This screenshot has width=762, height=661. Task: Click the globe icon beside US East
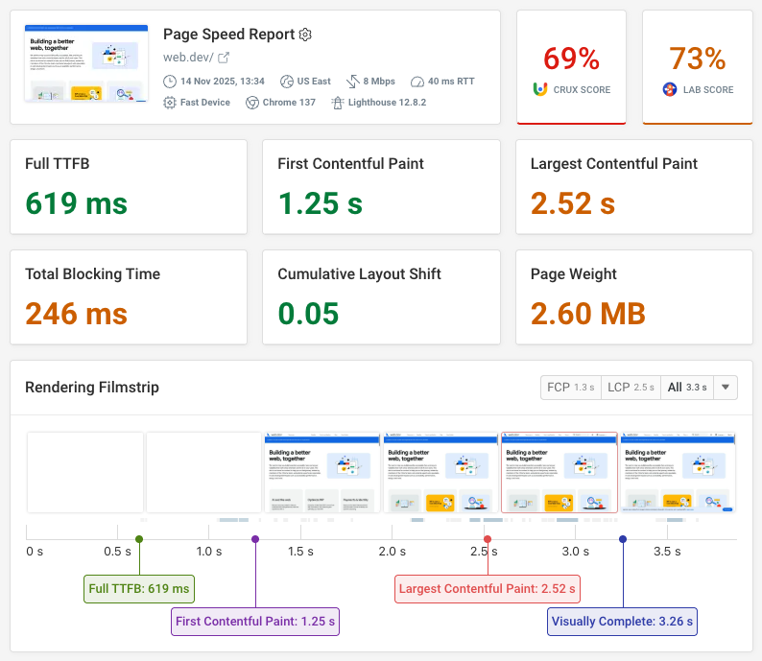pyautogui.click(x=287, y=82)
